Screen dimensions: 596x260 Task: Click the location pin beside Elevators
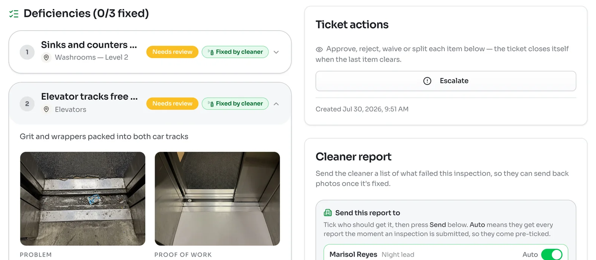pos(46,109)
